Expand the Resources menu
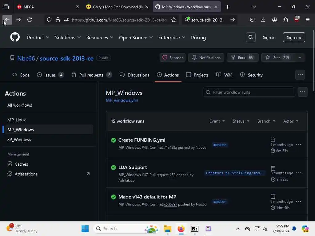Viewport: 315px width, 236px height. [x=100, y=37]
